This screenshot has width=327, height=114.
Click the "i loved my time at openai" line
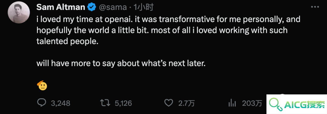coord(168,19)
